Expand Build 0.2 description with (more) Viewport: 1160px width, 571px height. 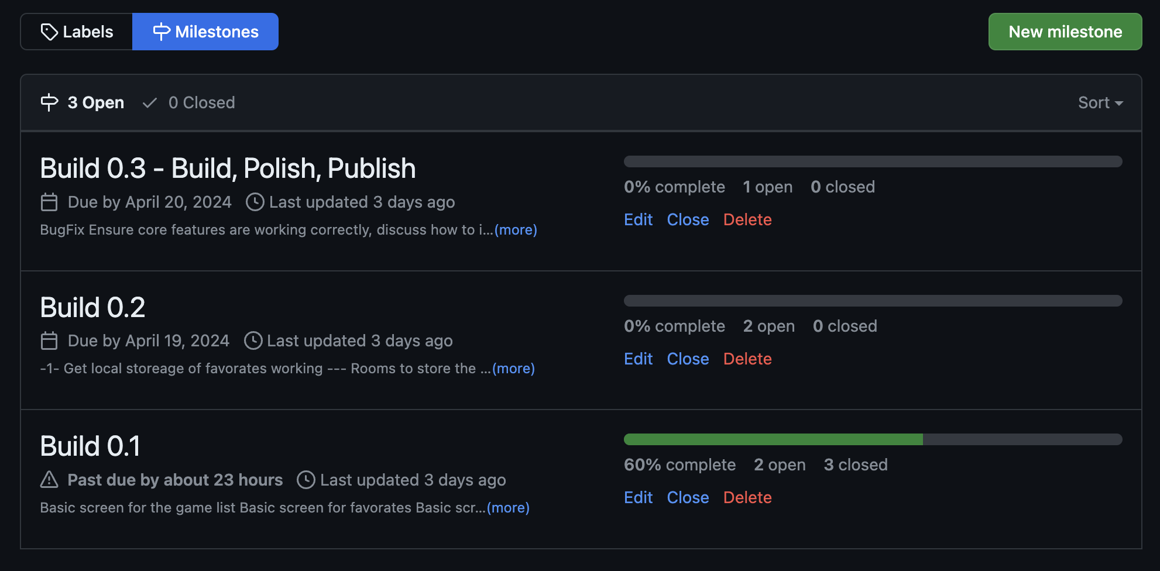click(513, 369)
